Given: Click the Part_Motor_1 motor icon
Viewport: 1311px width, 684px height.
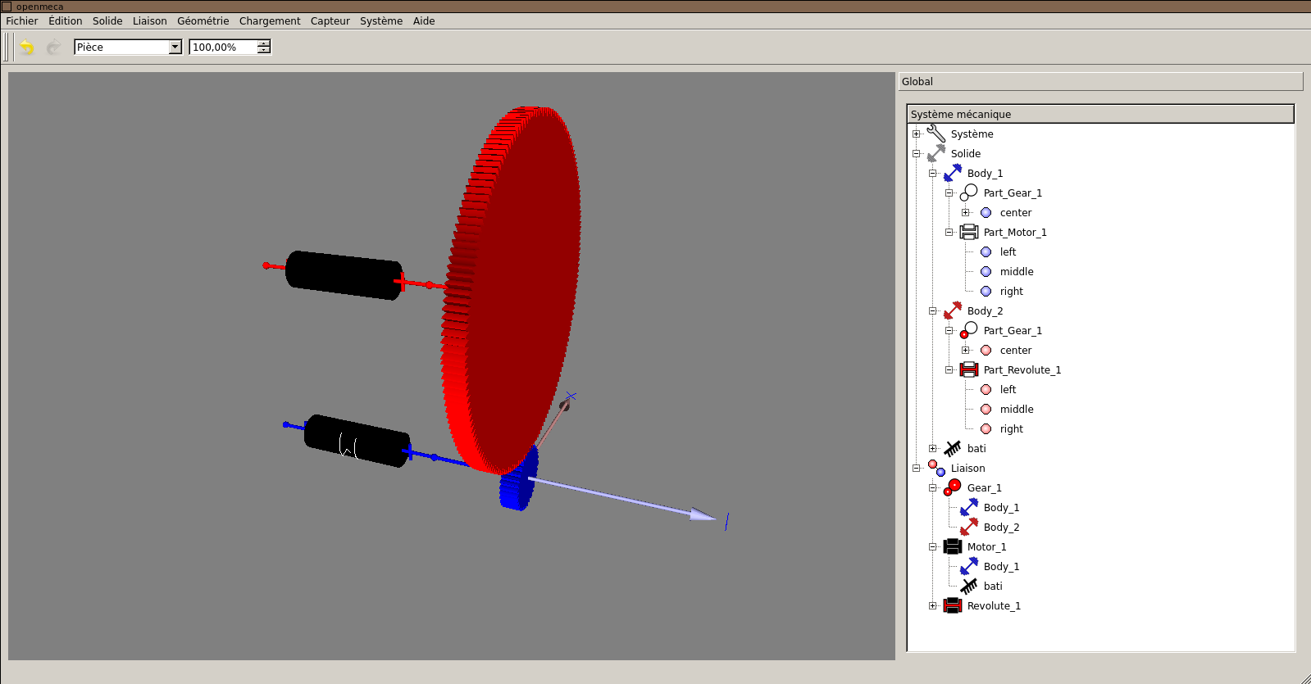Looking at the screenshot, I should click(x=969, y=232).
